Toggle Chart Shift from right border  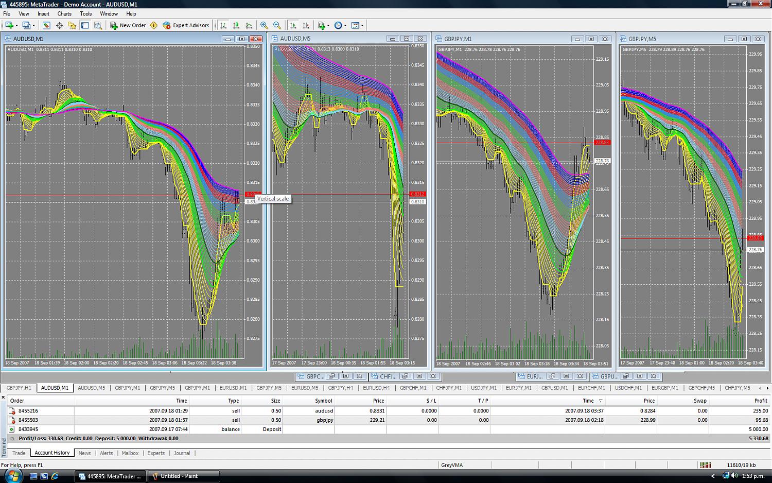pyautogui.click(x=306, y=25)
